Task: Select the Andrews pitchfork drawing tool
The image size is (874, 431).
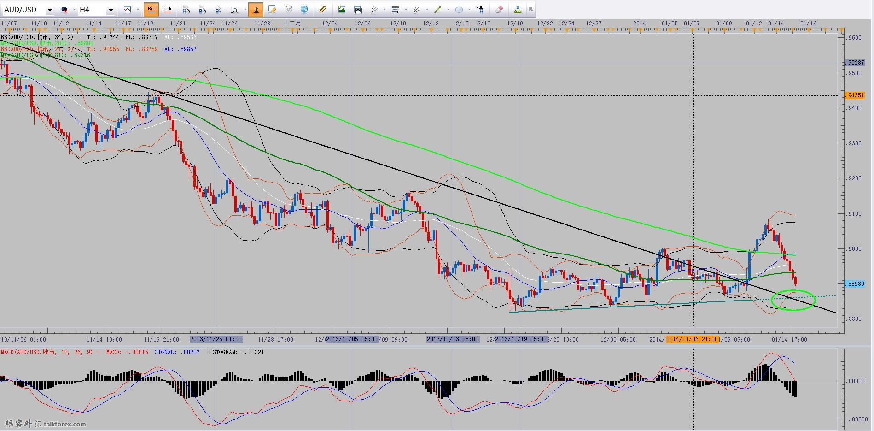Action: tap(374, 9)
